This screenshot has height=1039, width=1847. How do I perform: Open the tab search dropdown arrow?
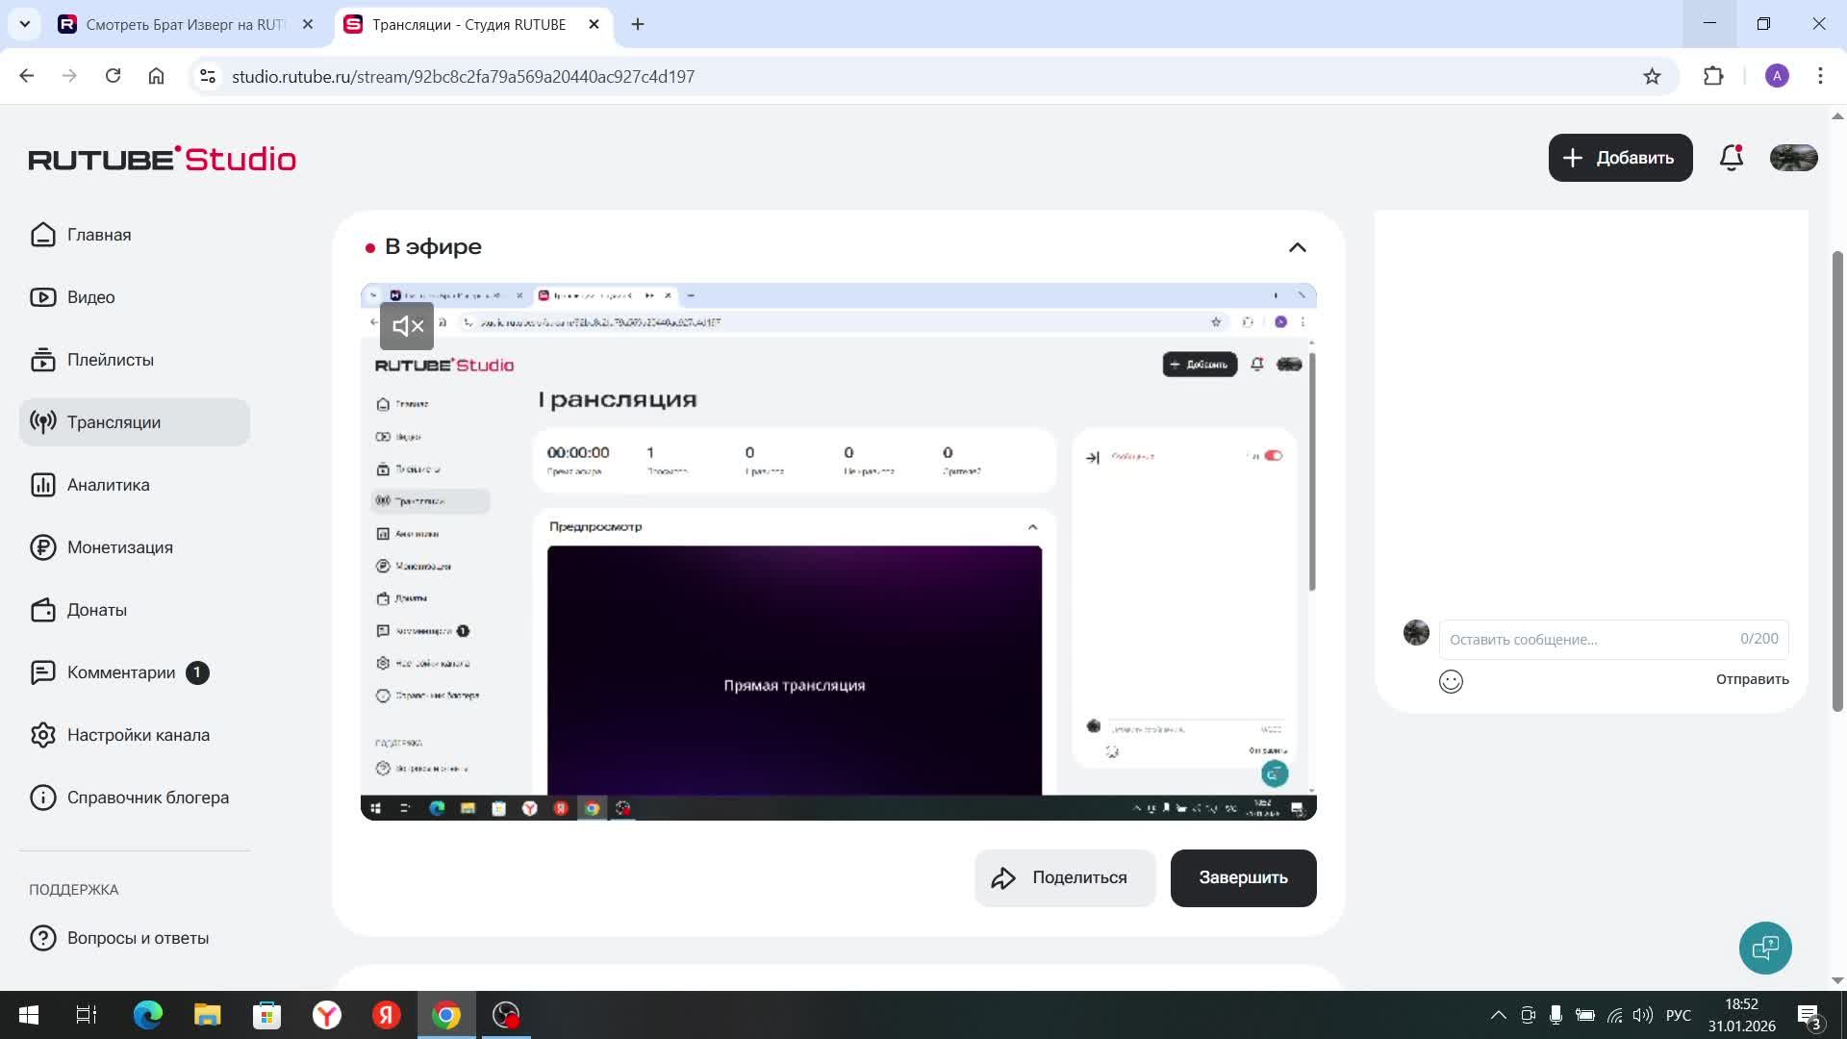[x=25, y=24]
